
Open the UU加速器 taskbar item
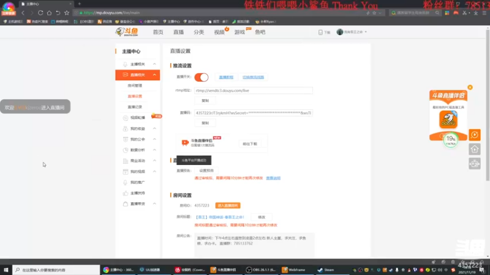(x=150, y=269)
